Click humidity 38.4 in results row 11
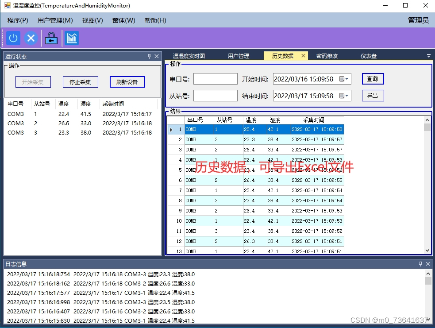The width and height of the screenshot is (435, 328). click(279, 231)
